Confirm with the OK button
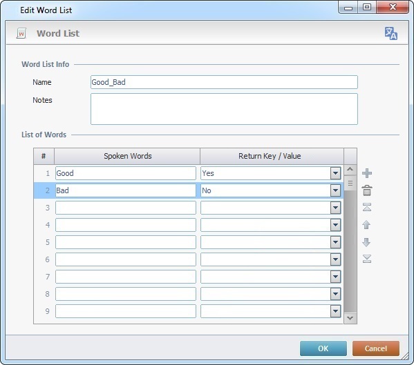The width and height of the screenshot is (414, 365). tap(323, 348)
